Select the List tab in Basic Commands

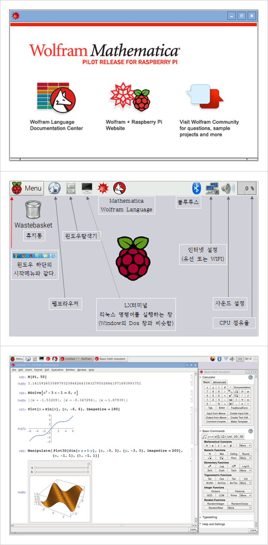point(230,437)
